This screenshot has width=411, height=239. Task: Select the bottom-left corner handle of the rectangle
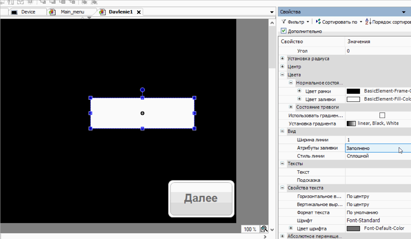pyautogui.click(x=91, y=129)
